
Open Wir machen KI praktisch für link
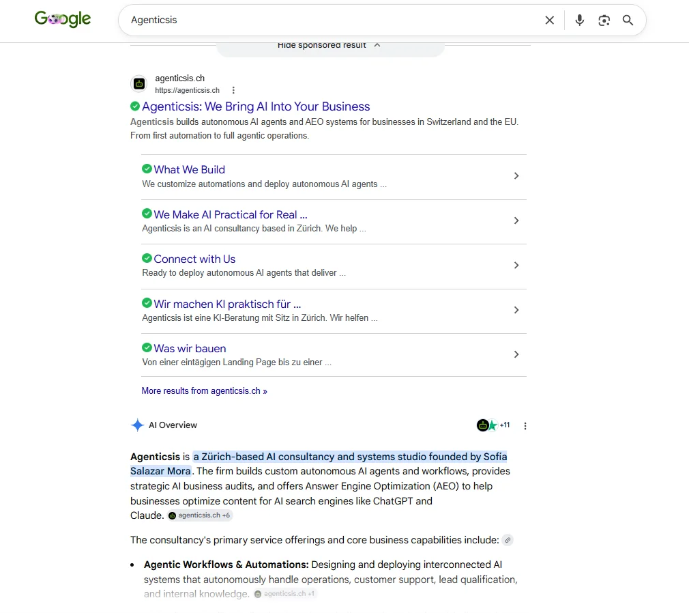(227, 304)
